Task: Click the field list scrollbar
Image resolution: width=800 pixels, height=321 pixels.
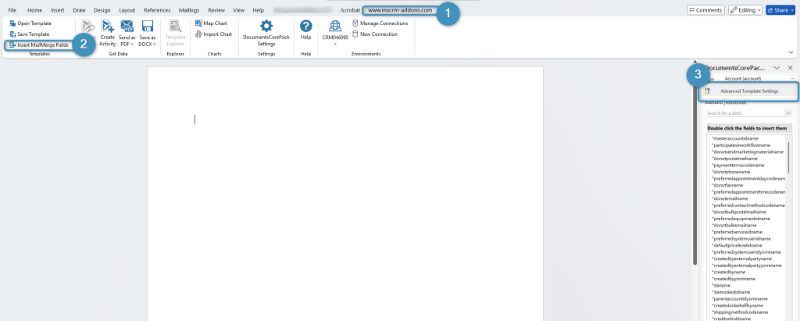Action: click(789, 157)
